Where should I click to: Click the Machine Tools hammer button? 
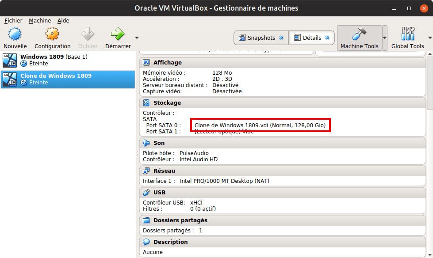pos(359,38)
